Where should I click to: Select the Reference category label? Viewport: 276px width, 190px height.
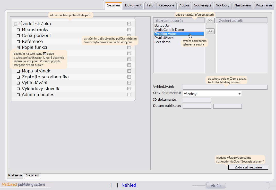(32, 41)
